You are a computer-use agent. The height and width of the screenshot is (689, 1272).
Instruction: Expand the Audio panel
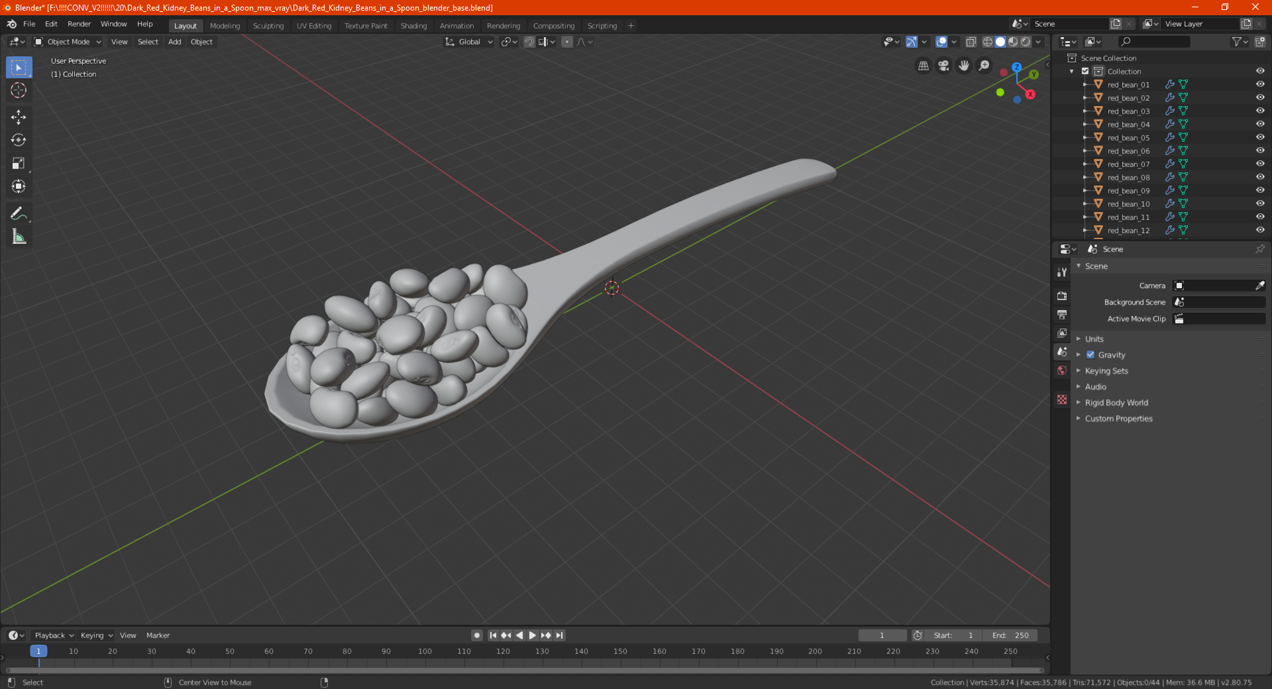(1095, 386)
